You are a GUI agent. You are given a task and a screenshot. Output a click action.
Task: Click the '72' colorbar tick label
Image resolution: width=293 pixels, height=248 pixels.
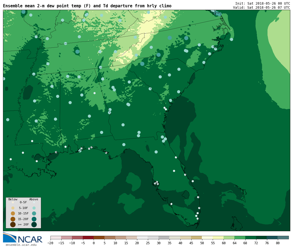click(x=256, y=243)
